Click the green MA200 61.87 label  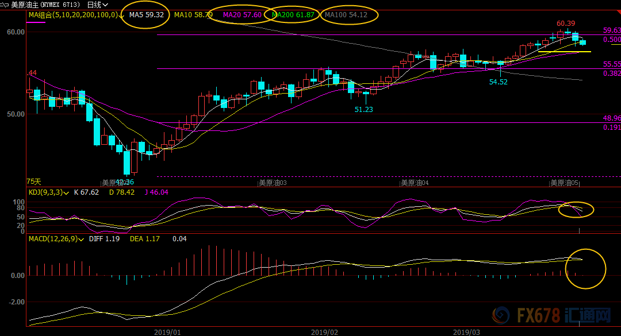pyautogui.click(x=293, y=15)
